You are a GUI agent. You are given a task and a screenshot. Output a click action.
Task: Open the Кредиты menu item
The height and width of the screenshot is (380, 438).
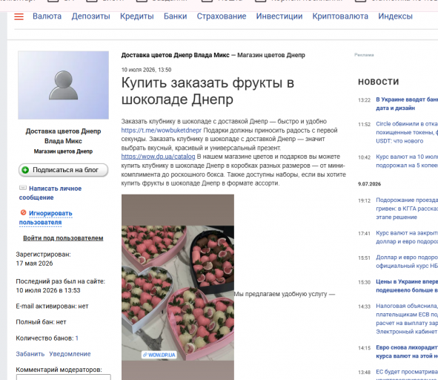point(137,16)
